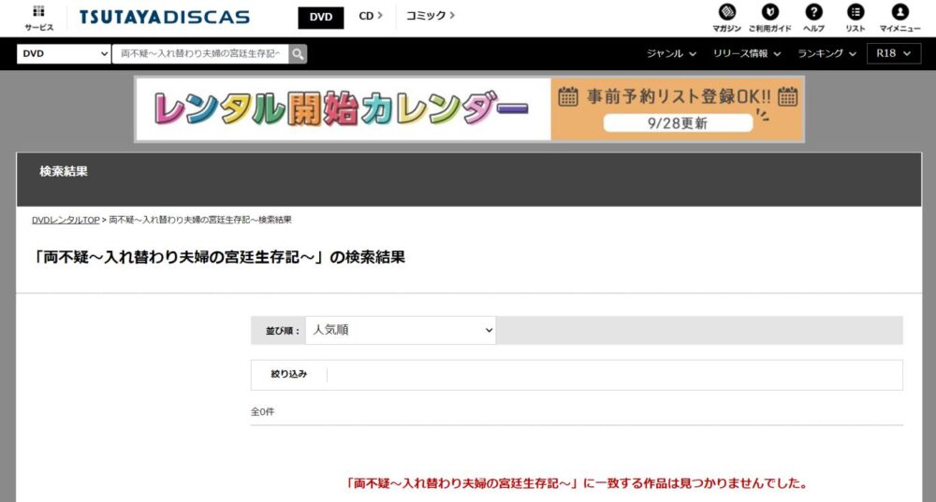Click the DVDレンタルTOP breadcrumb link

66,220
